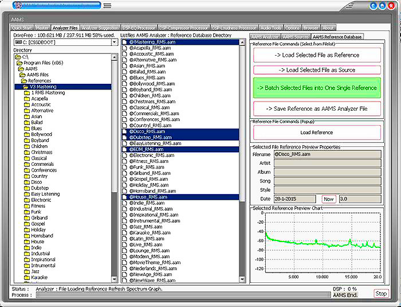The height and width of the screenshot is (307, 401).
Task: Select @Disco_RMS.aam in file list
Action: tap(180, 131)
